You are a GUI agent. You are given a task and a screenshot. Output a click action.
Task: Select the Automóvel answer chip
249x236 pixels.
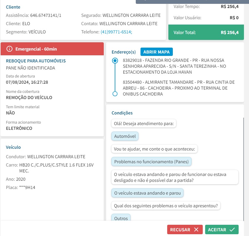[x=125, y=136]
